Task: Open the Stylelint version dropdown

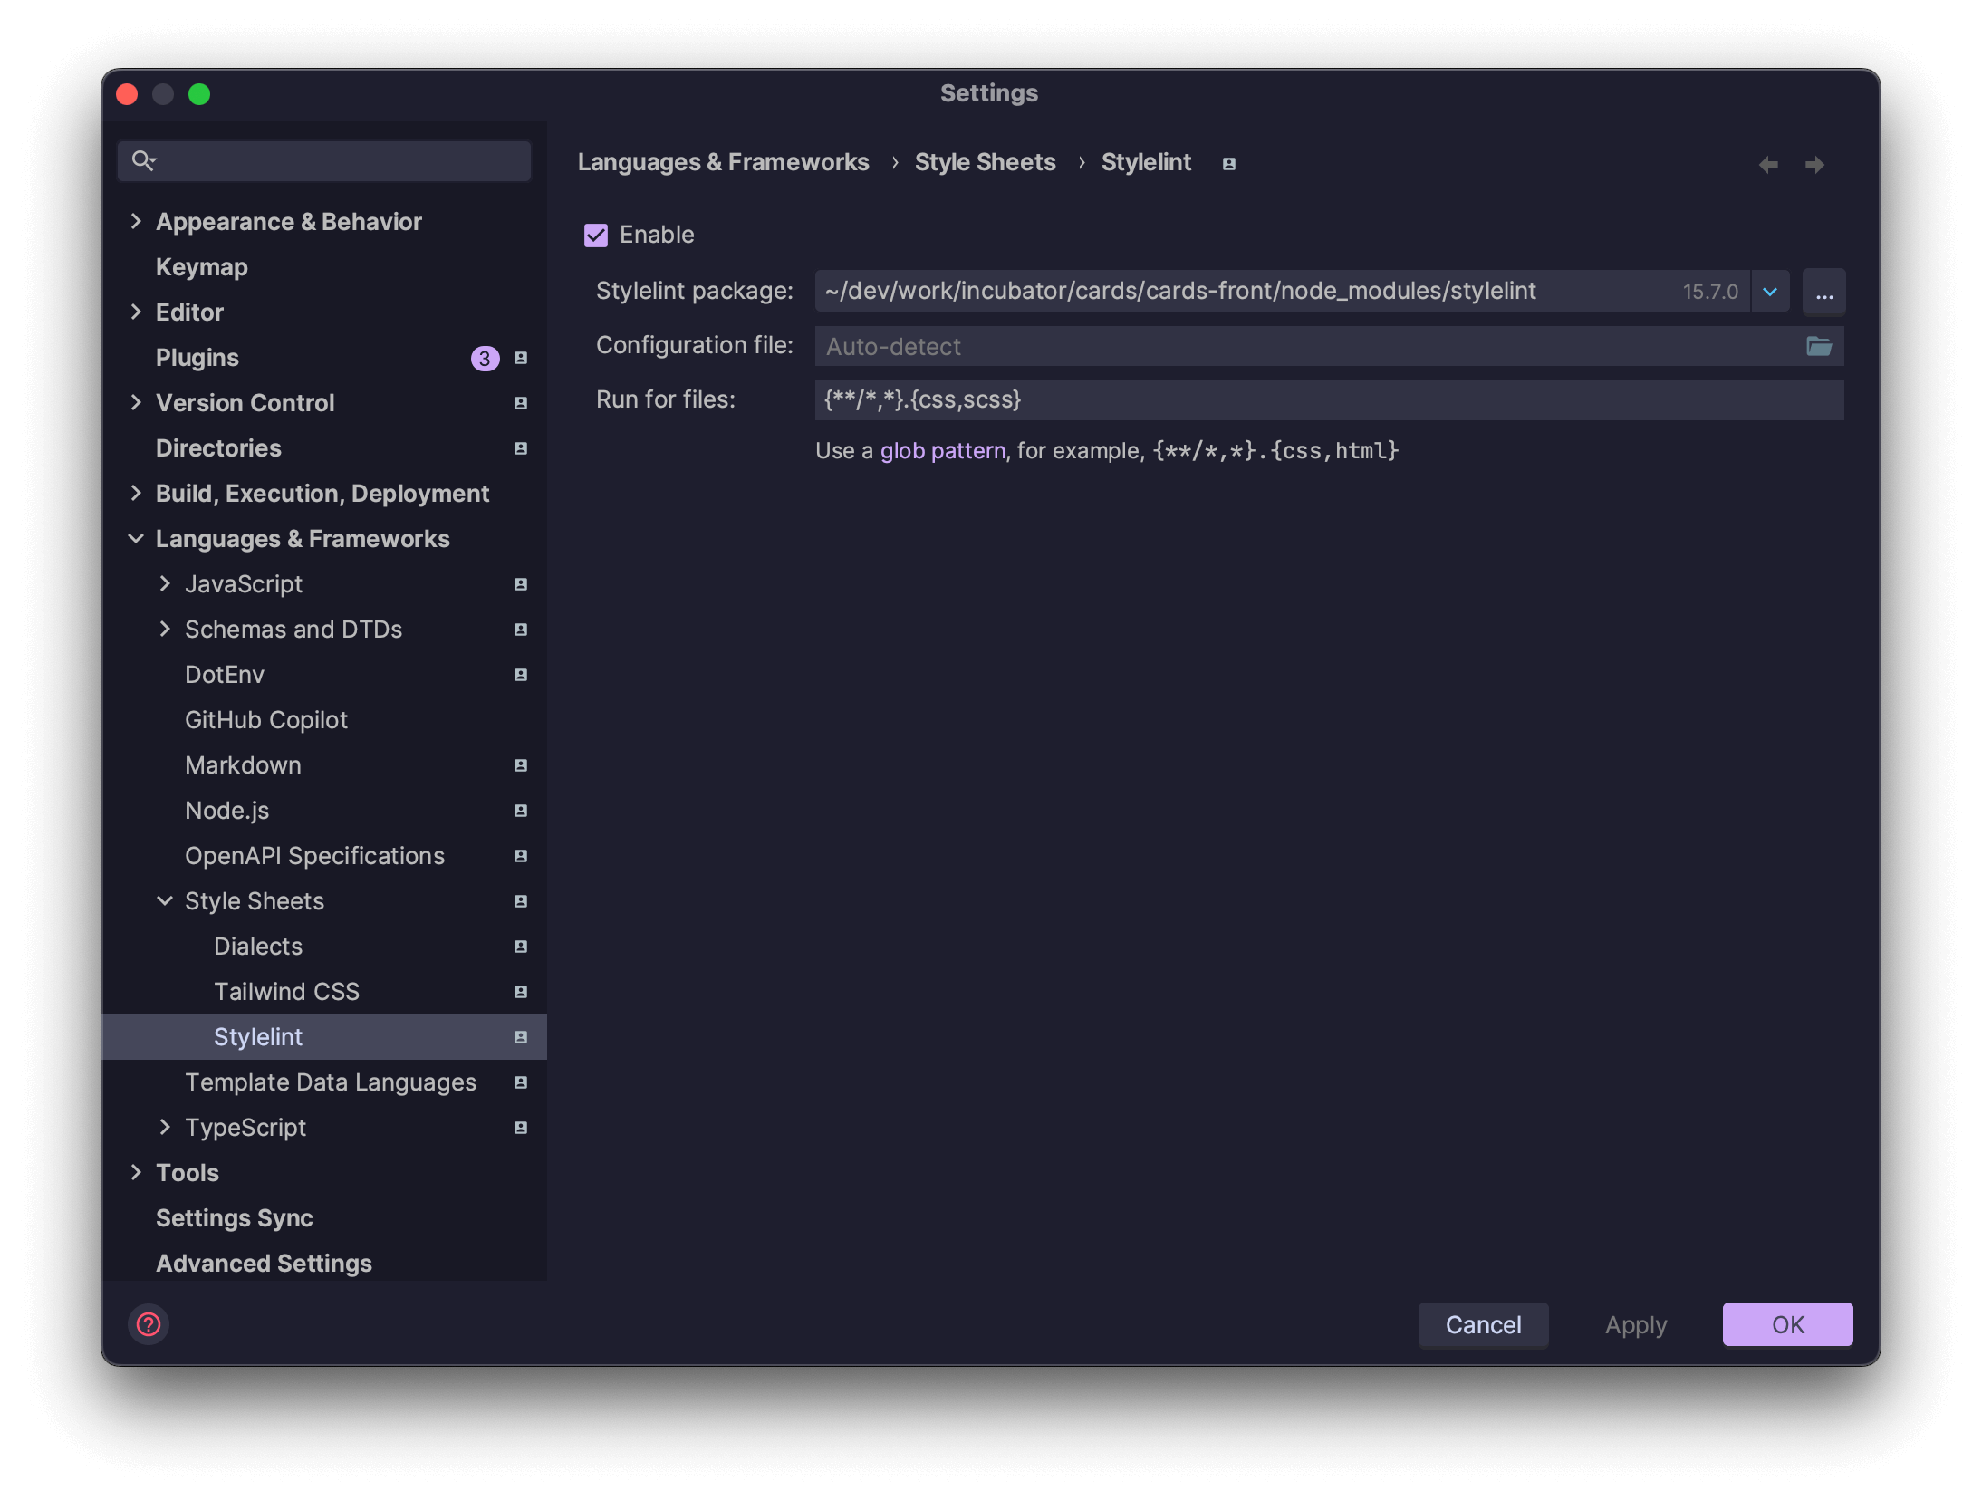Action: click(1769, 291)
